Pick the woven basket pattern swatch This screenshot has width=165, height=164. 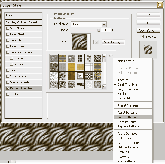pyautogui.click(x=80, y=58)
